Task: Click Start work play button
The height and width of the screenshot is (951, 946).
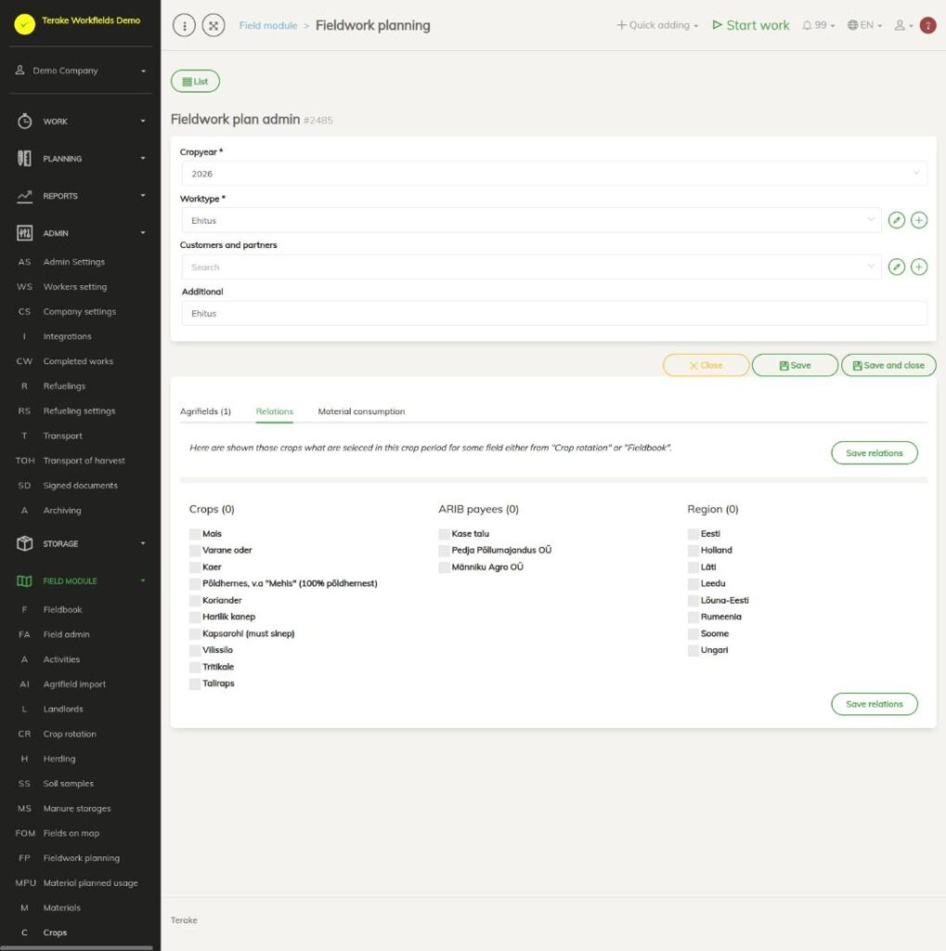Action: (x=751, y=25)
